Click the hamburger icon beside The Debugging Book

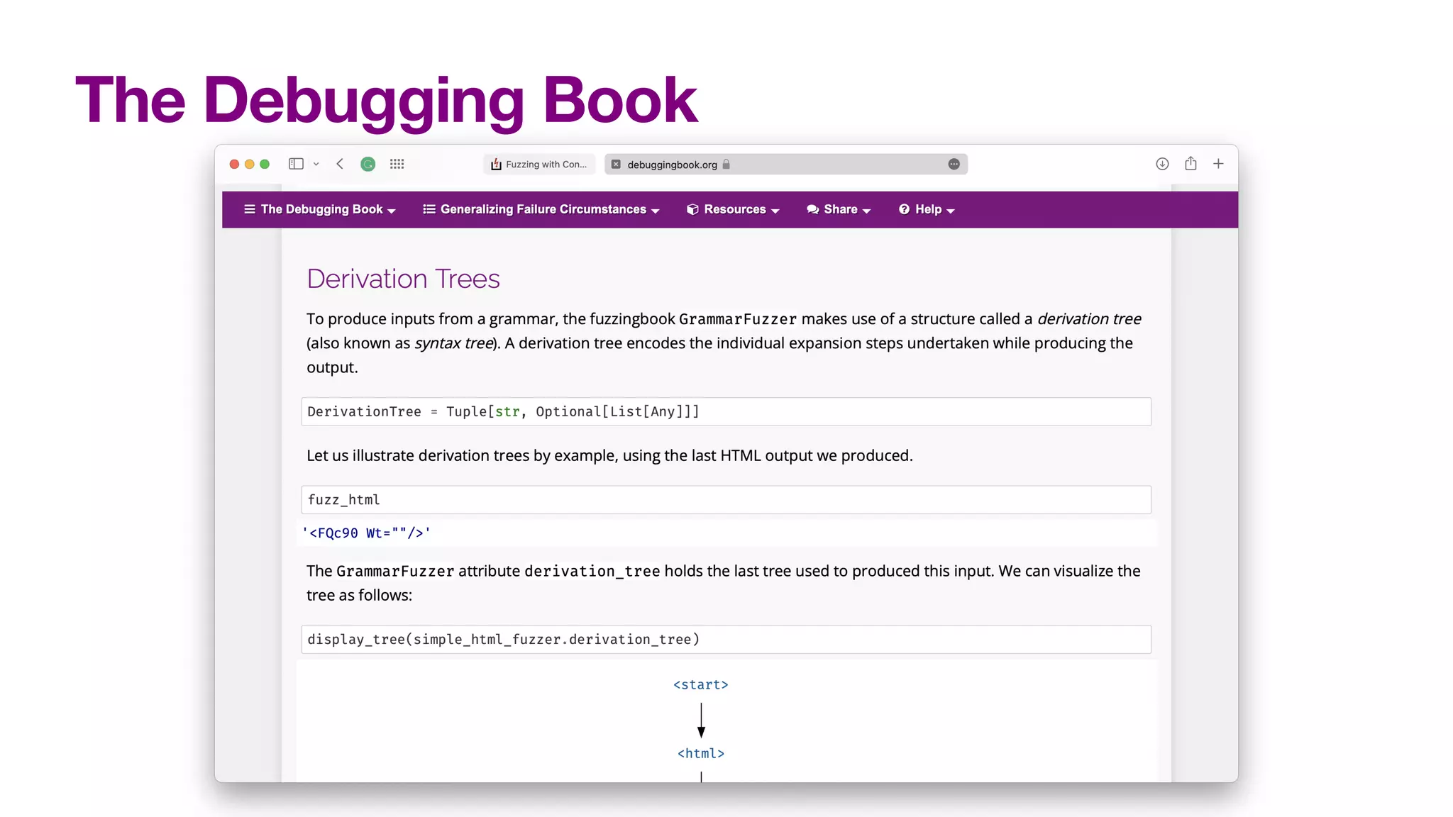250,209
